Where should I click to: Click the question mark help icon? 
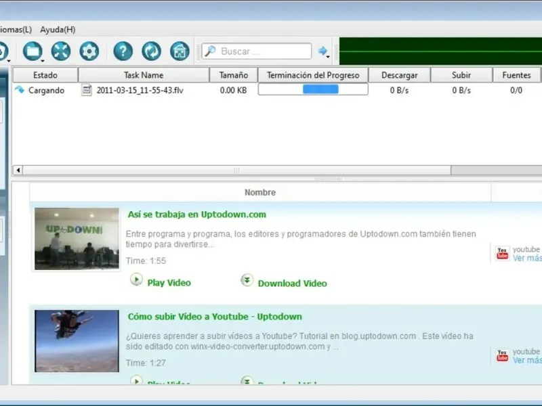click(123, 51)
